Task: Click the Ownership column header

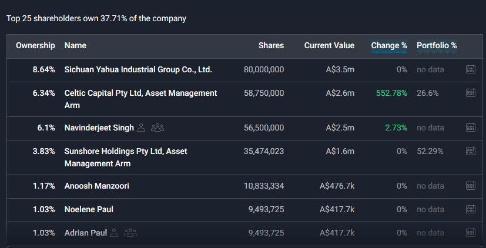Action: (x=35, y=46)
